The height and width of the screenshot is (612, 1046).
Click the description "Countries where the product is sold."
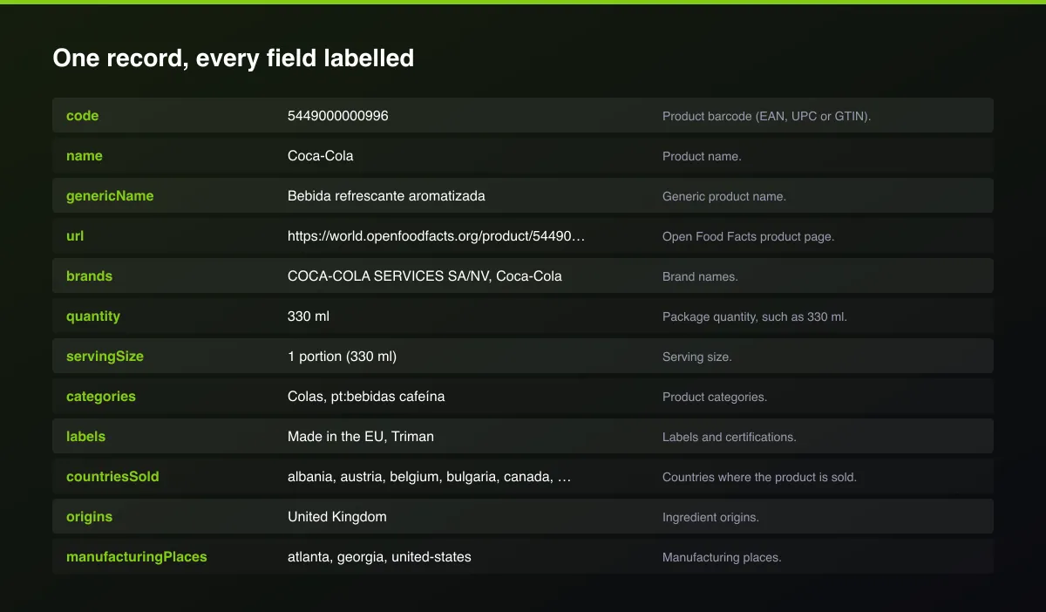click(759, 477)
